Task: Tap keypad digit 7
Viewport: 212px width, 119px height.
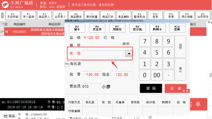Action: click(x=145, y=41)
